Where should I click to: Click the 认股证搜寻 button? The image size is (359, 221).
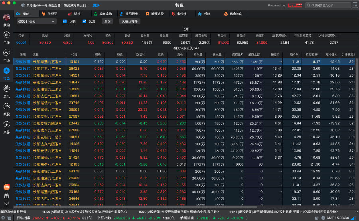130,21
